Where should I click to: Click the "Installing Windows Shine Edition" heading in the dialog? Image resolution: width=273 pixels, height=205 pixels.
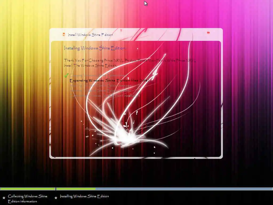point(95,48)
